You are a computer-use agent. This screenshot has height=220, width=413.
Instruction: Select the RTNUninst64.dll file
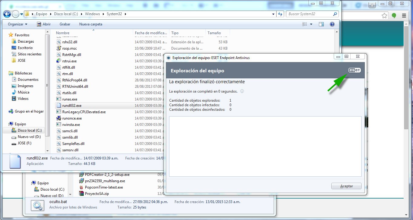click(75, 87)
